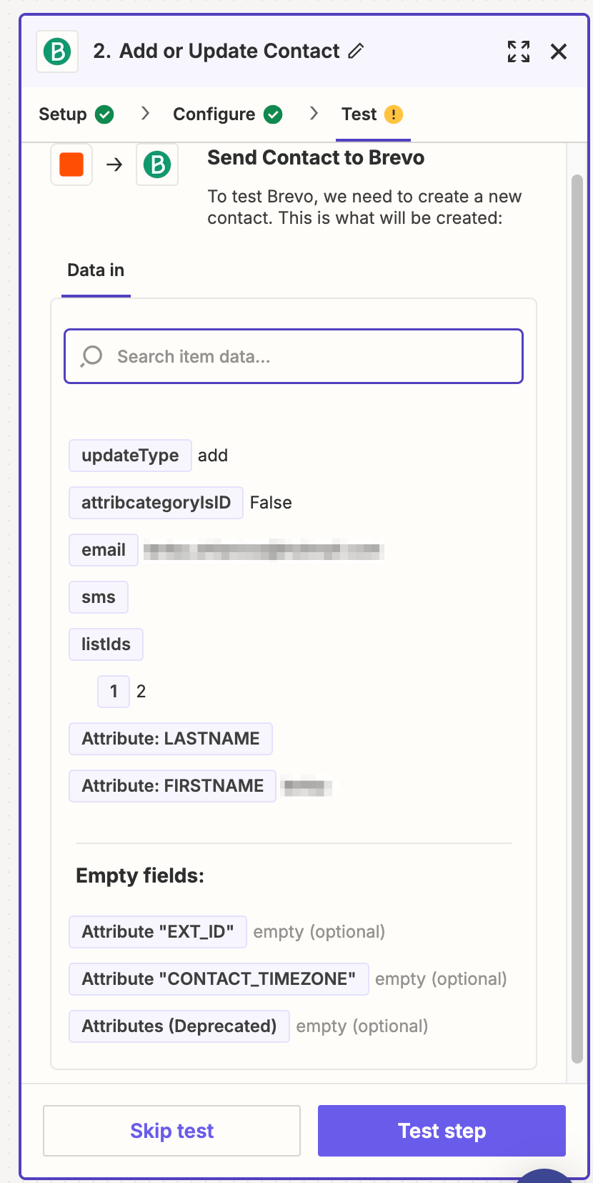
Task: Select the Data in tab
Action: point(96,270)
